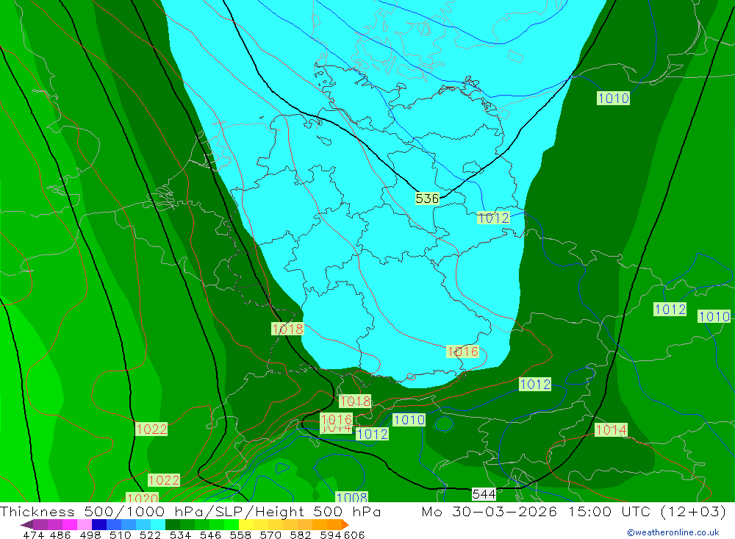Screen dimensions: 735x539
Task: Click the standalone red 1014 isobar label
Action: [611, 429]
